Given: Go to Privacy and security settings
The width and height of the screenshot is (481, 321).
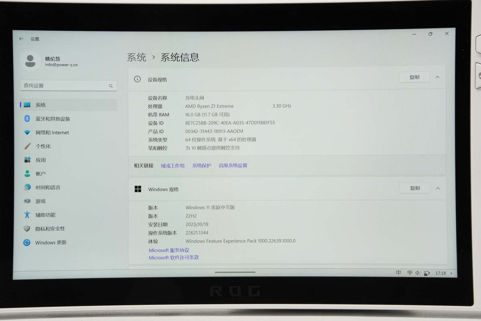Looking at the screenshot, I should tap(50, 229).
